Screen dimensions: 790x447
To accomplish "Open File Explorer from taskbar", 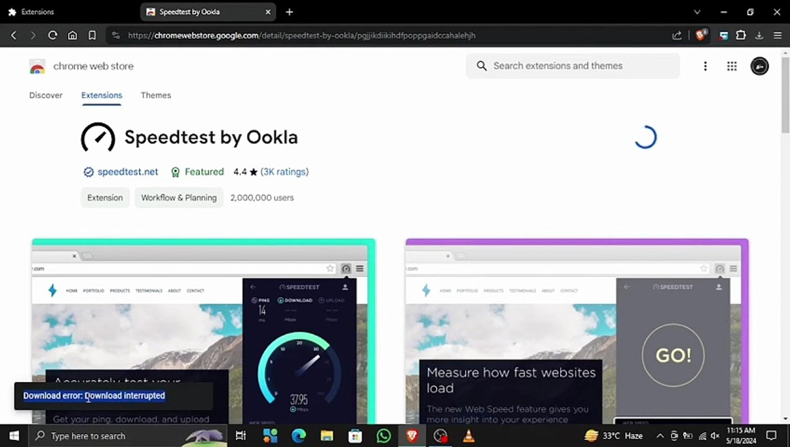I will [x=327, y=436].
